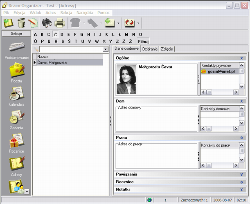Viewport: 250px width, 204px height.
Task: Click the printer icon
Action: pos(60,23)
